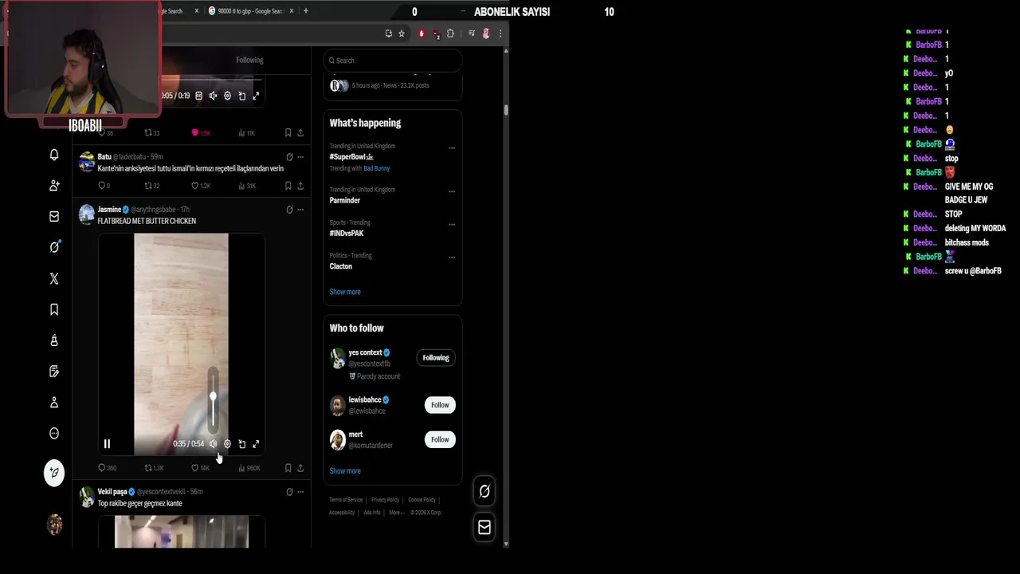Switch to '90000 tl to gbp' browser tab

(250, 11)
